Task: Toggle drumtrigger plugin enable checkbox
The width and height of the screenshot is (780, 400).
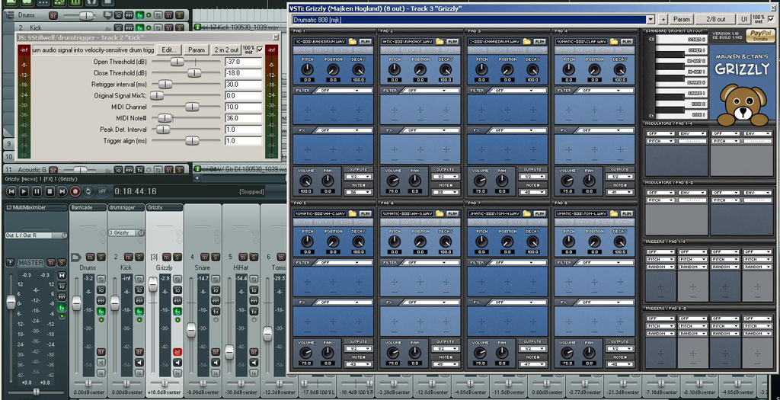Action: [260, 50]
